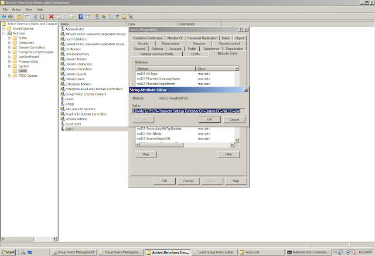This screenshot has width=375, height=256.
Task: Switch to ADSI Edit in the taskbar
Action: (x=262, y=252)
